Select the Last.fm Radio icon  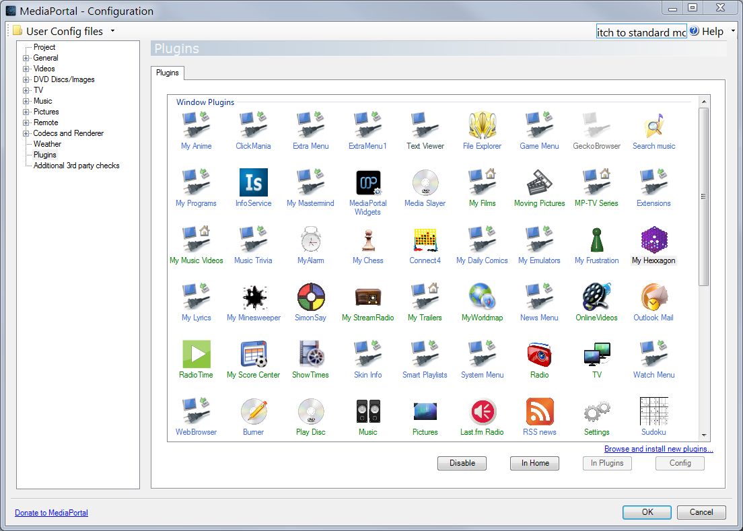click(483, 411)
